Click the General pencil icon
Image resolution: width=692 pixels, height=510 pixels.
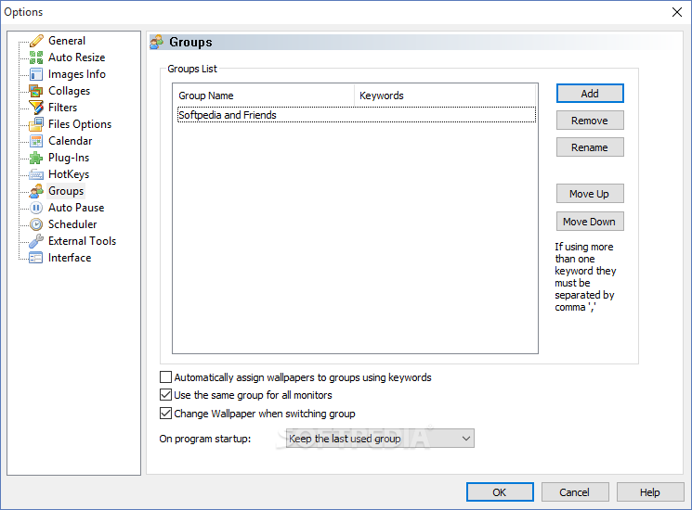point(36,41)
